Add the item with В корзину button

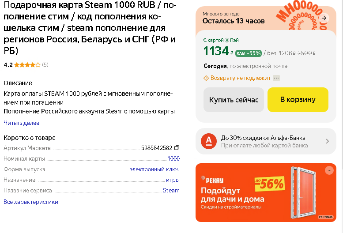coord(298,100)
